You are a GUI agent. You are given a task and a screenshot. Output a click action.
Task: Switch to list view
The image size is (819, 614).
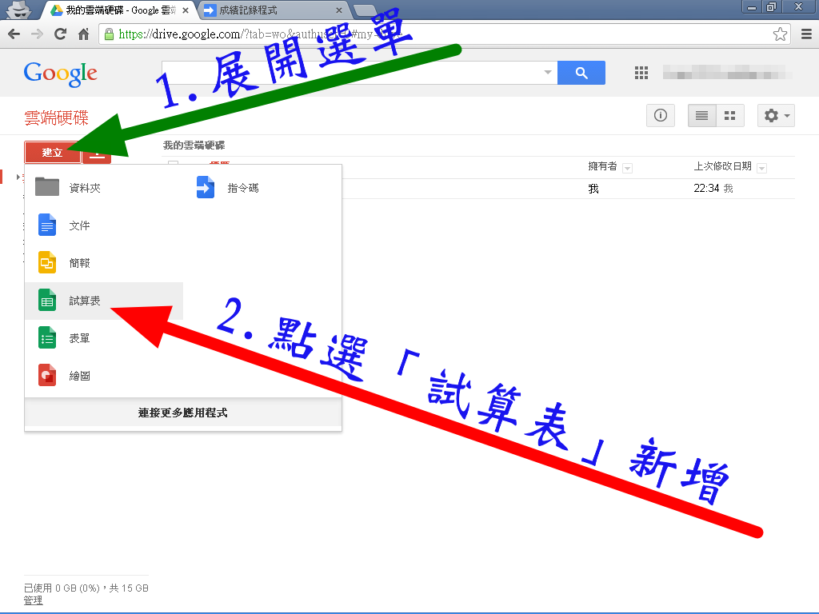click(701, 115)
